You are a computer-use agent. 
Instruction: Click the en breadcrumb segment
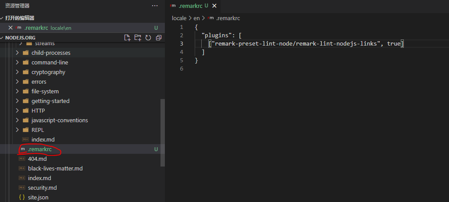click(196, 18)
